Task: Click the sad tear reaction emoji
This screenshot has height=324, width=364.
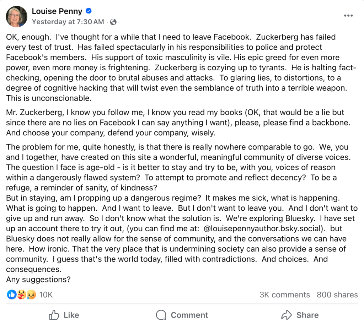Action: 31,295
